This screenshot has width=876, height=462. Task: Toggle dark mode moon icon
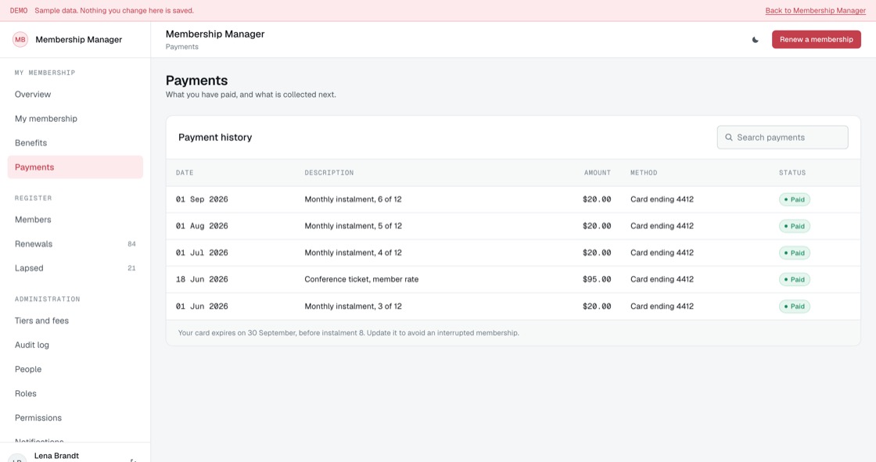(755, 40)
